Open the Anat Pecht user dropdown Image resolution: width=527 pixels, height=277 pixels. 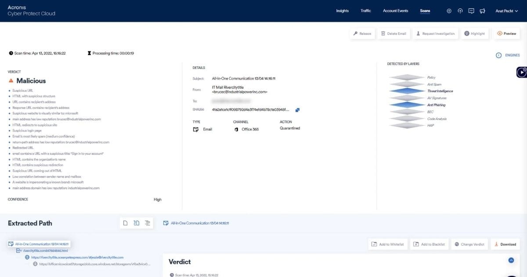click(x=506, y=11)
